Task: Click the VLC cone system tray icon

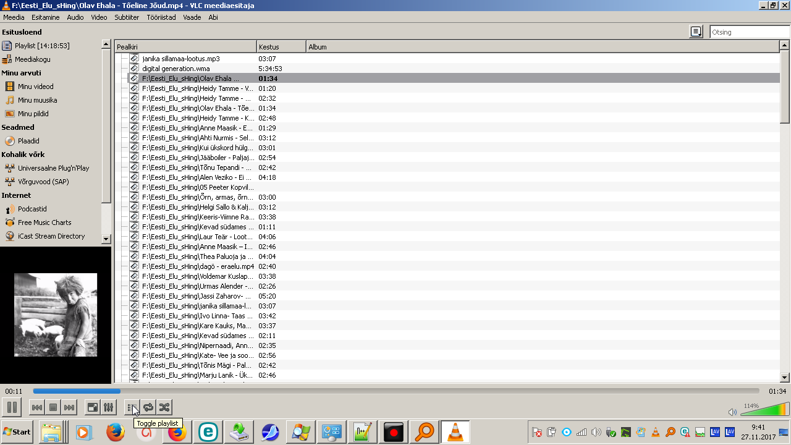Action: (656, 432)
